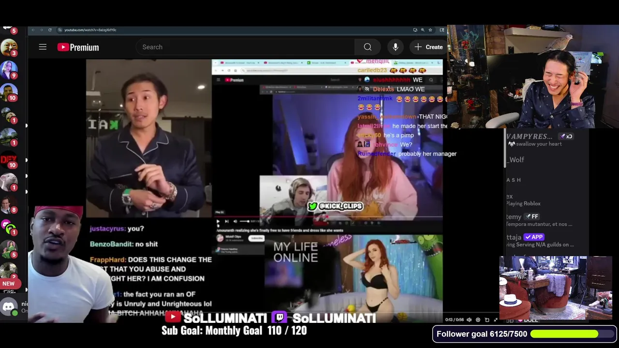The width and height of the screenshot is (619, 348).
Task: Play the inner embedded video via play arrow
Action: [x=218, y=221]
